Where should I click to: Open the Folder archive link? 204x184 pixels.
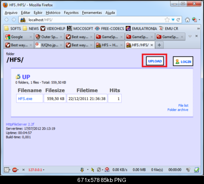[x=178, y=110]
